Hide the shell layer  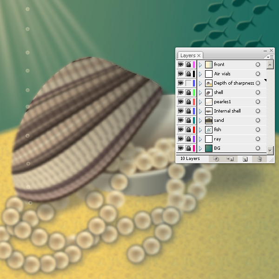[x=180, y=93]
